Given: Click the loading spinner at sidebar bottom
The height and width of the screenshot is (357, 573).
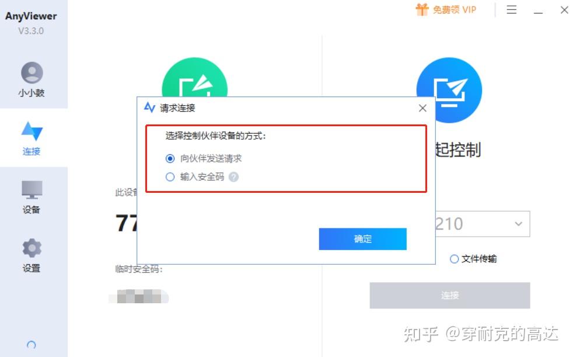Looking at the screenshot, I should [32, 345].
